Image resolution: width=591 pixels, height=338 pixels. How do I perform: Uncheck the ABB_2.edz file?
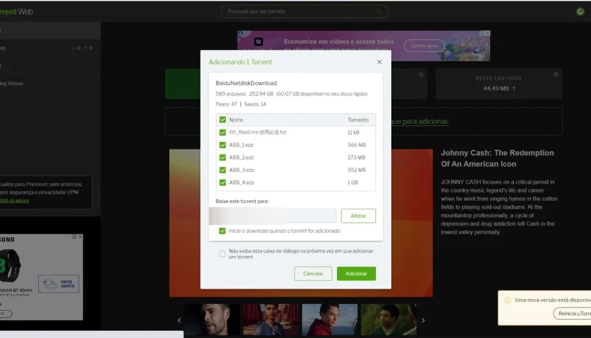[222, 157]
